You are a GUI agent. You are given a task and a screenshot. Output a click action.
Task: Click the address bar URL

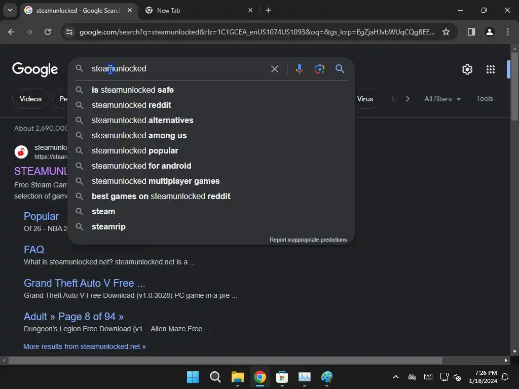pos(257,32)
